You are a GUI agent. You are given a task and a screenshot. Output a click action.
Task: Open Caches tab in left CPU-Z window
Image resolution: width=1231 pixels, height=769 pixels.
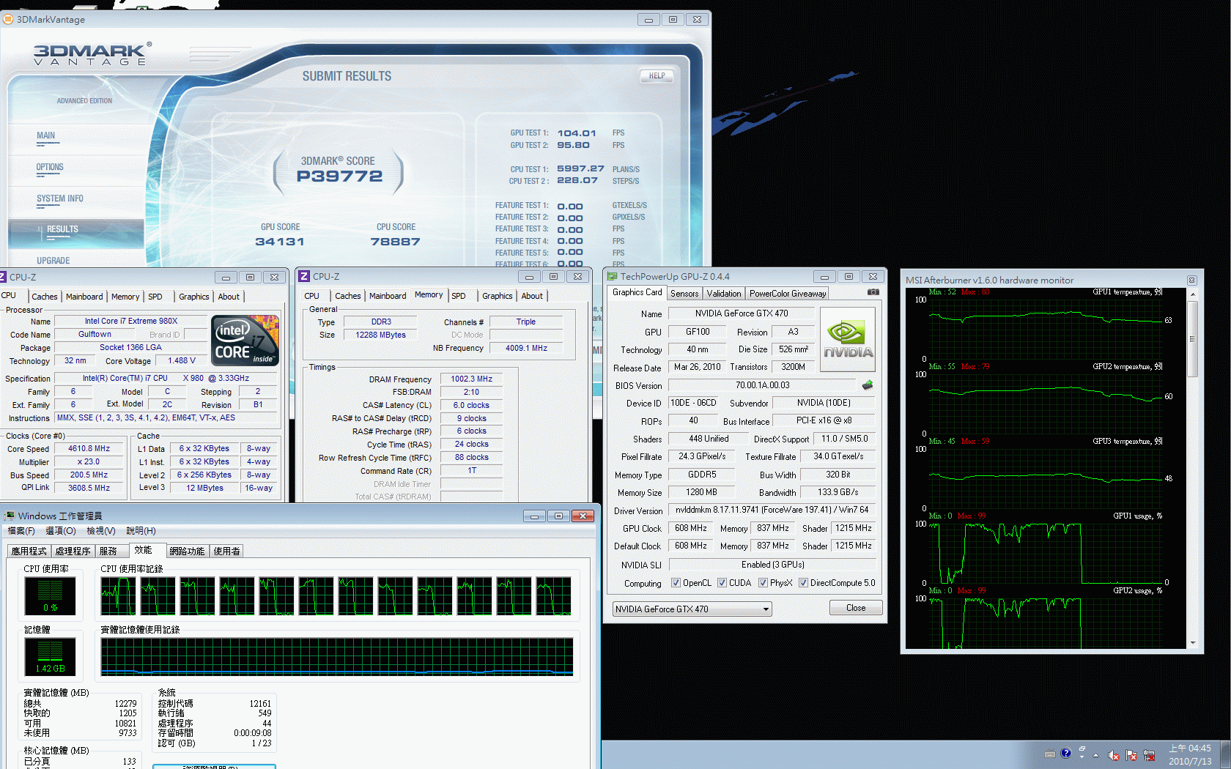pos(44,297)
